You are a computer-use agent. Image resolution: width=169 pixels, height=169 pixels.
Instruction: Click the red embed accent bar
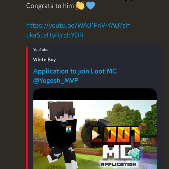click(x=27, y=107)
